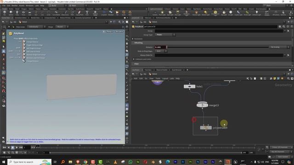Open parameter gear menu for polybevel node

click(x=280, y=27)
